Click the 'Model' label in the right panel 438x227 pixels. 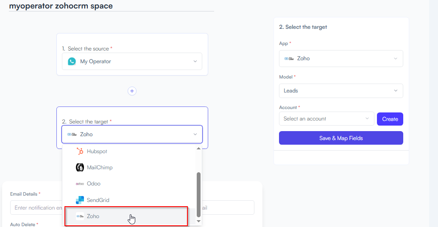pyautogui.click(x=286, y=77)
